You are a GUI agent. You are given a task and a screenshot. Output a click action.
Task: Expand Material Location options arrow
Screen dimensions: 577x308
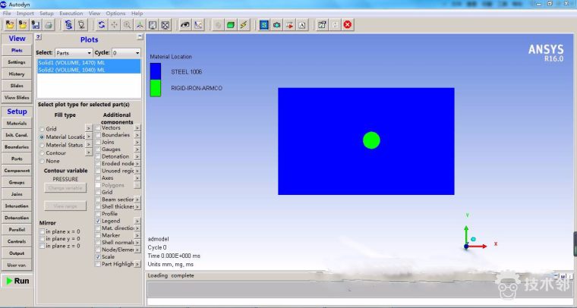[88, 137]
